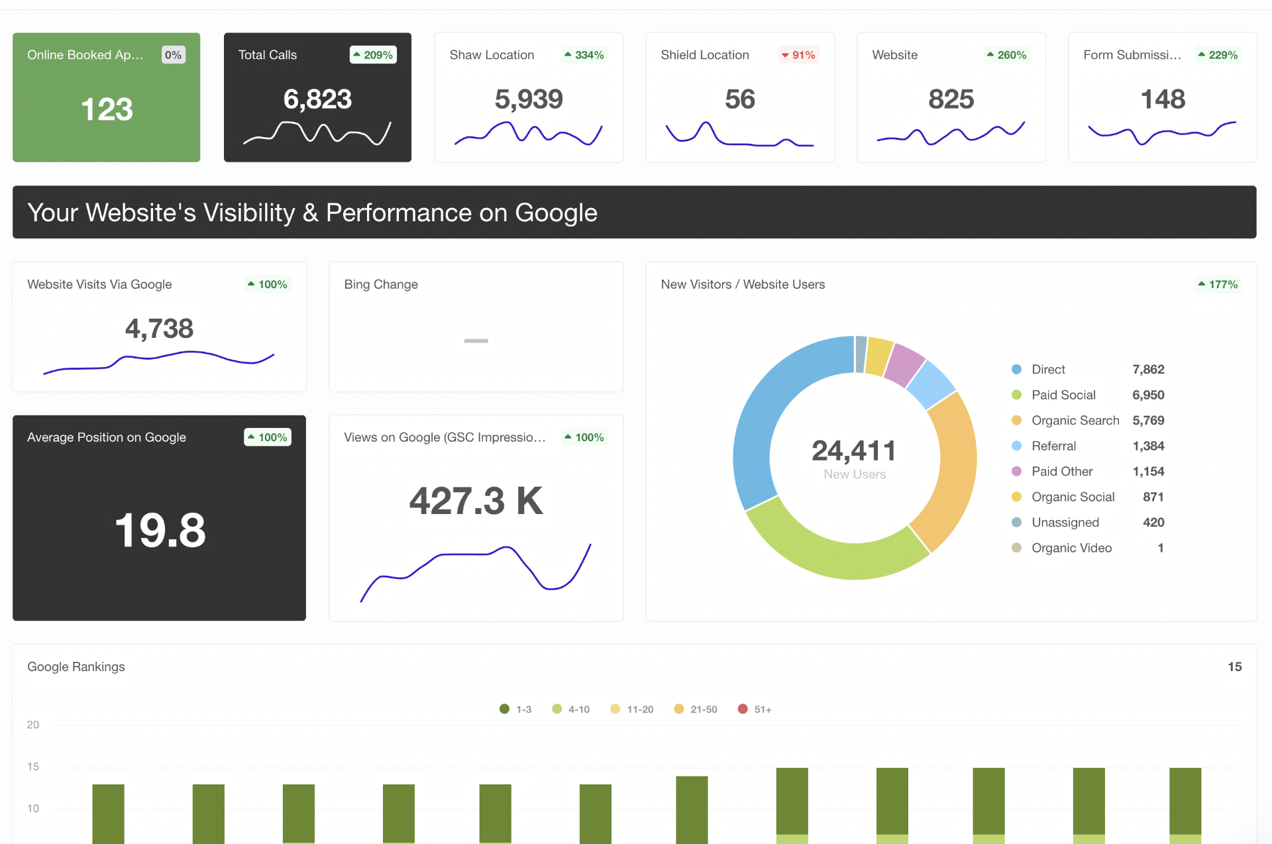The image size is (1272, 844).
Task: Click the Google Rankings total 15
Action: [x=1235, y=667]
